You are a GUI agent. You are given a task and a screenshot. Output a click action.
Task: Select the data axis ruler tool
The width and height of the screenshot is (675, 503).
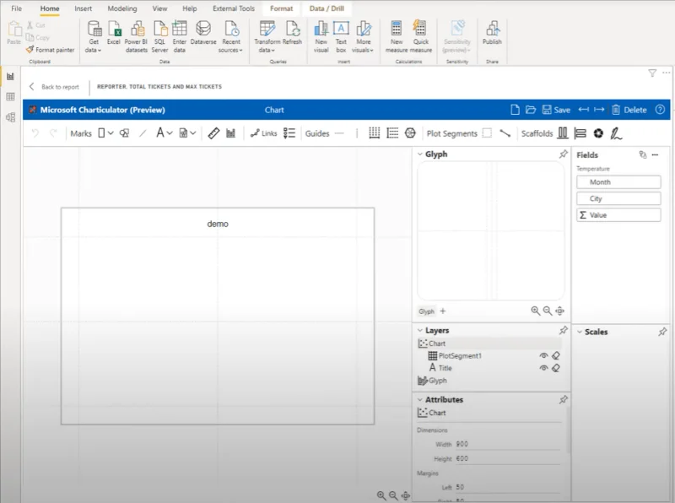coord(213,133)
